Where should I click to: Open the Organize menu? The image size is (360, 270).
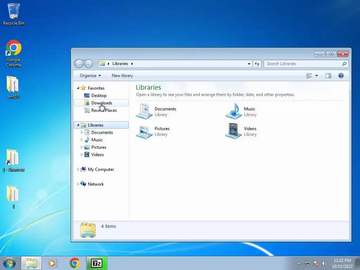(90, 76)
